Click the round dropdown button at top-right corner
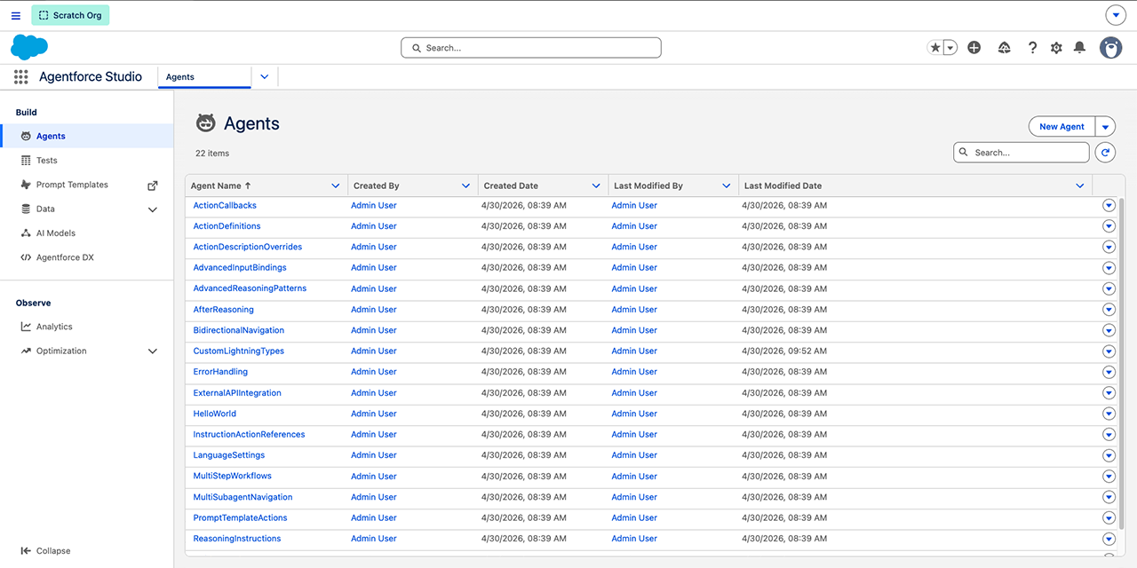 [1115, 15]
